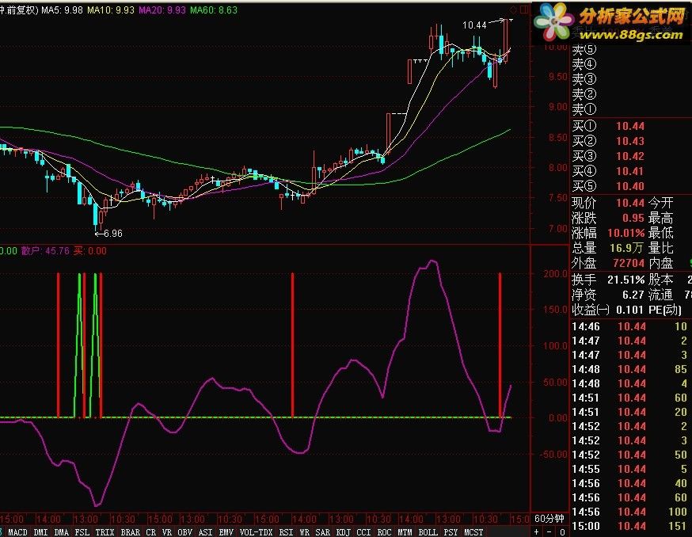
Task: Click the 涨跌 change value 0.95
Action: pos(633,218)
